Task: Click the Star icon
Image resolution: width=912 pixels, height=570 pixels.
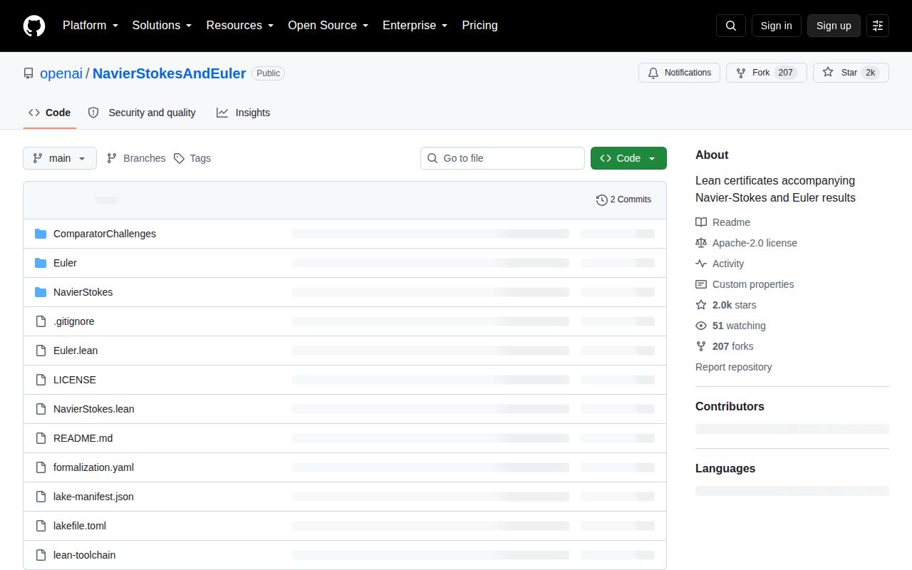Action: 828,73
